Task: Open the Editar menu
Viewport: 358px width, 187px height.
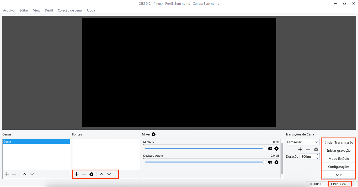Action: (24, 10)
